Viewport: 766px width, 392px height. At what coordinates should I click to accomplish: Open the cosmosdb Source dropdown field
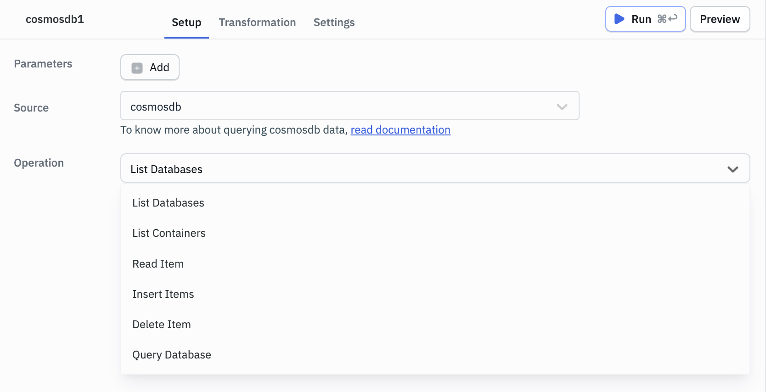coord(340,106)
